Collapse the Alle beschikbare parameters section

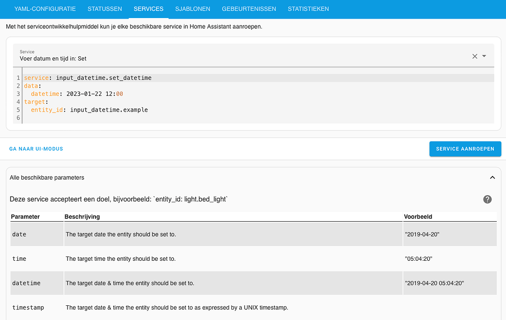[492, 178]
